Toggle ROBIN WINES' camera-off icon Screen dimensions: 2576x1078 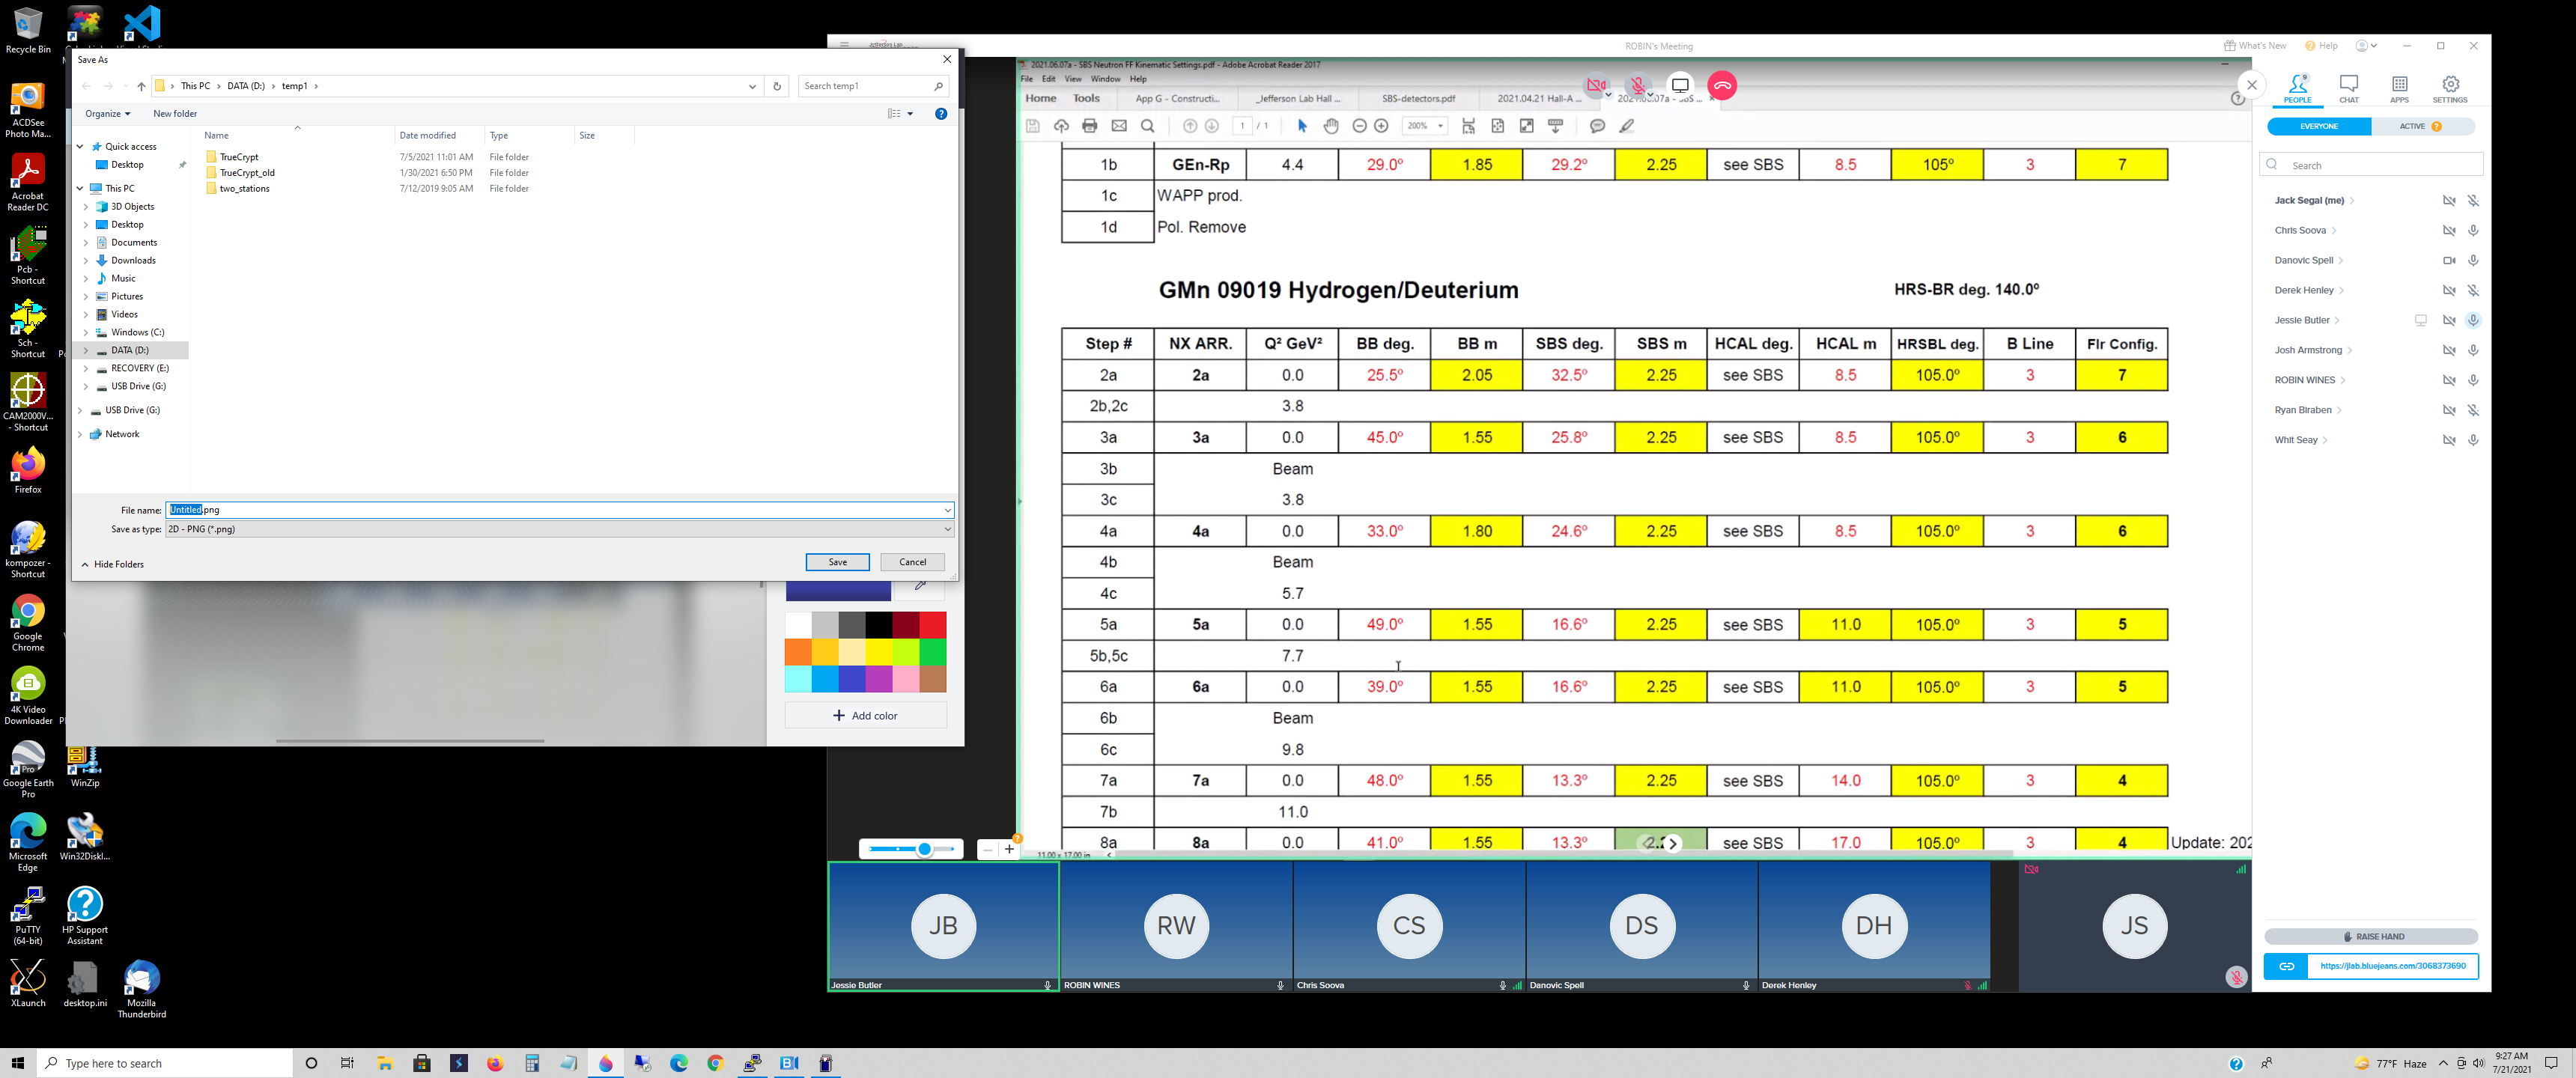(x=2449, y=380)
